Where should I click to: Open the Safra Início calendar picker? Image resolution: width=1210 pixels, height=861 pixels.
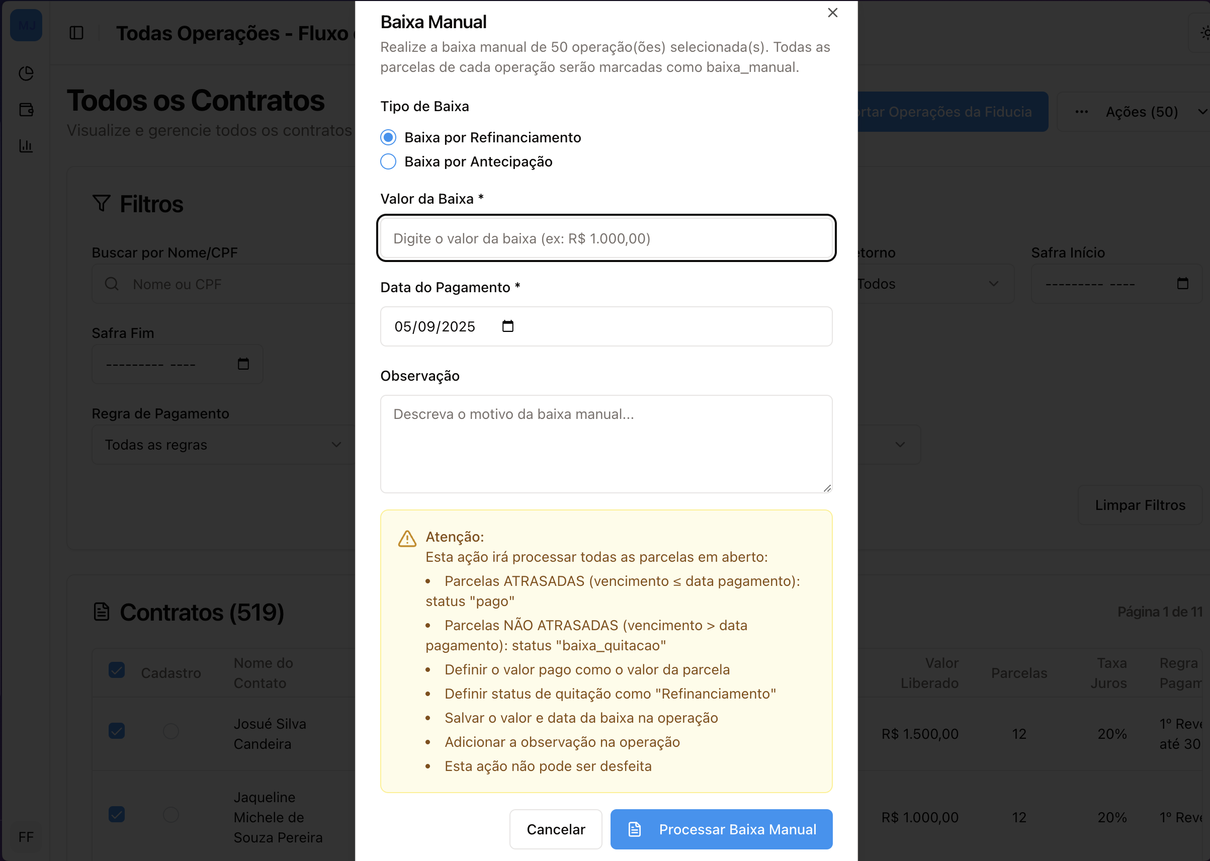pyautogui.click(x=1182, y=284)
